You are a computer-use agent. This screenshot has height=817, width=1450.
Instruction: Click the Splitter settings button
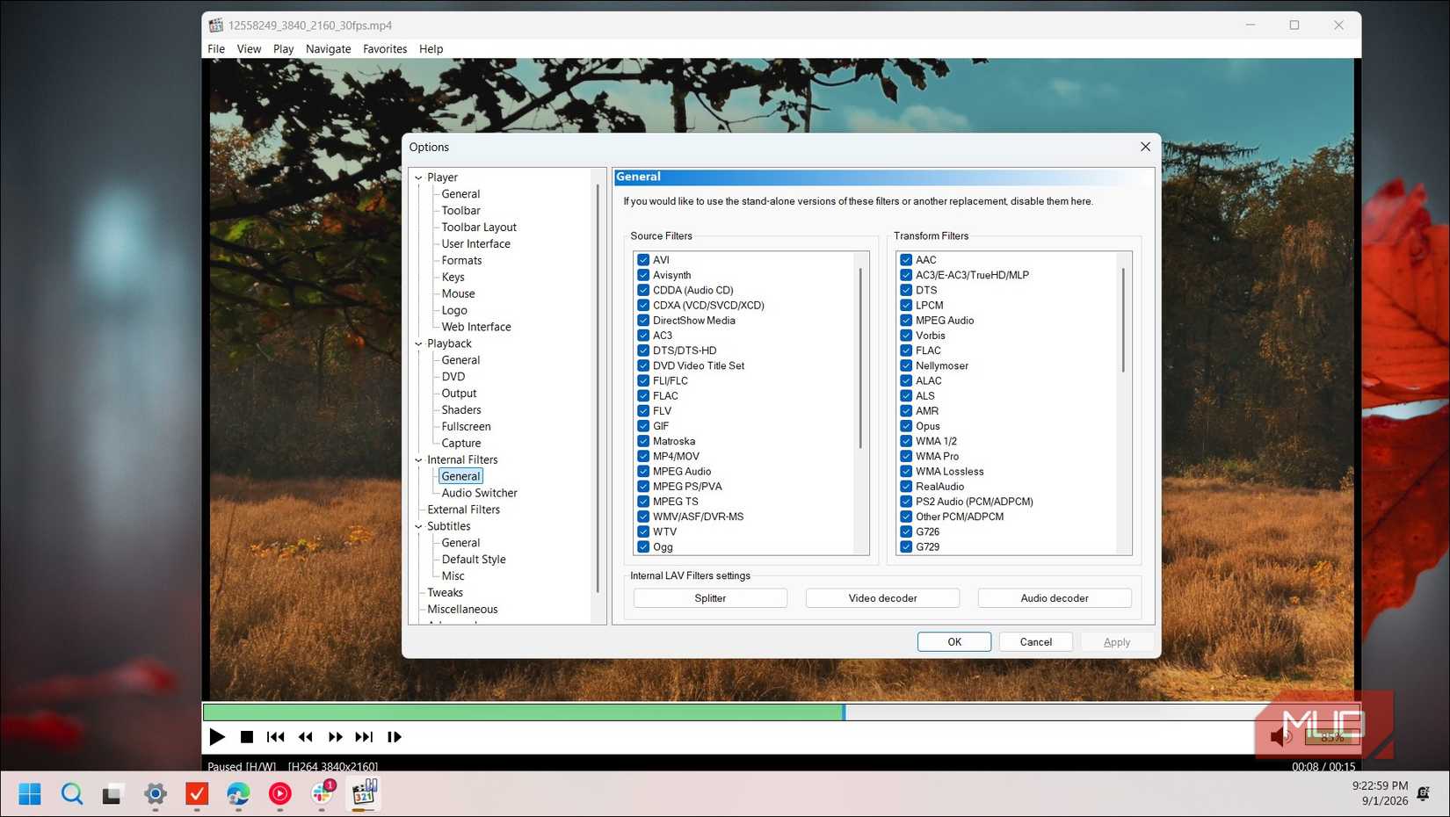pos(710,598)
